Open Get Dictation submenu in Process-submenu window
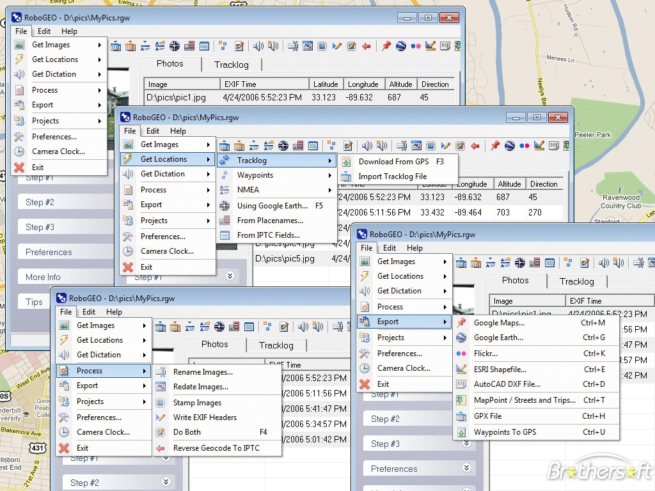655x491 pixels. (x=104, y=354)
